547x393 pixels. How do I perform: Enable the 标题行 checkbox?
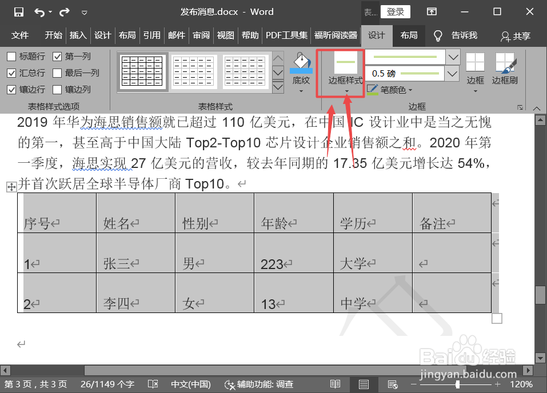[x=11, y=57]
